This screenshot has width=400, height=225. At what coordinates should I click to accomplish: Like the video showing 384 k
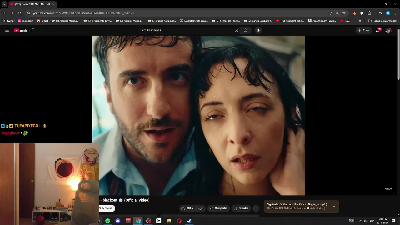(x=187, y=208)
